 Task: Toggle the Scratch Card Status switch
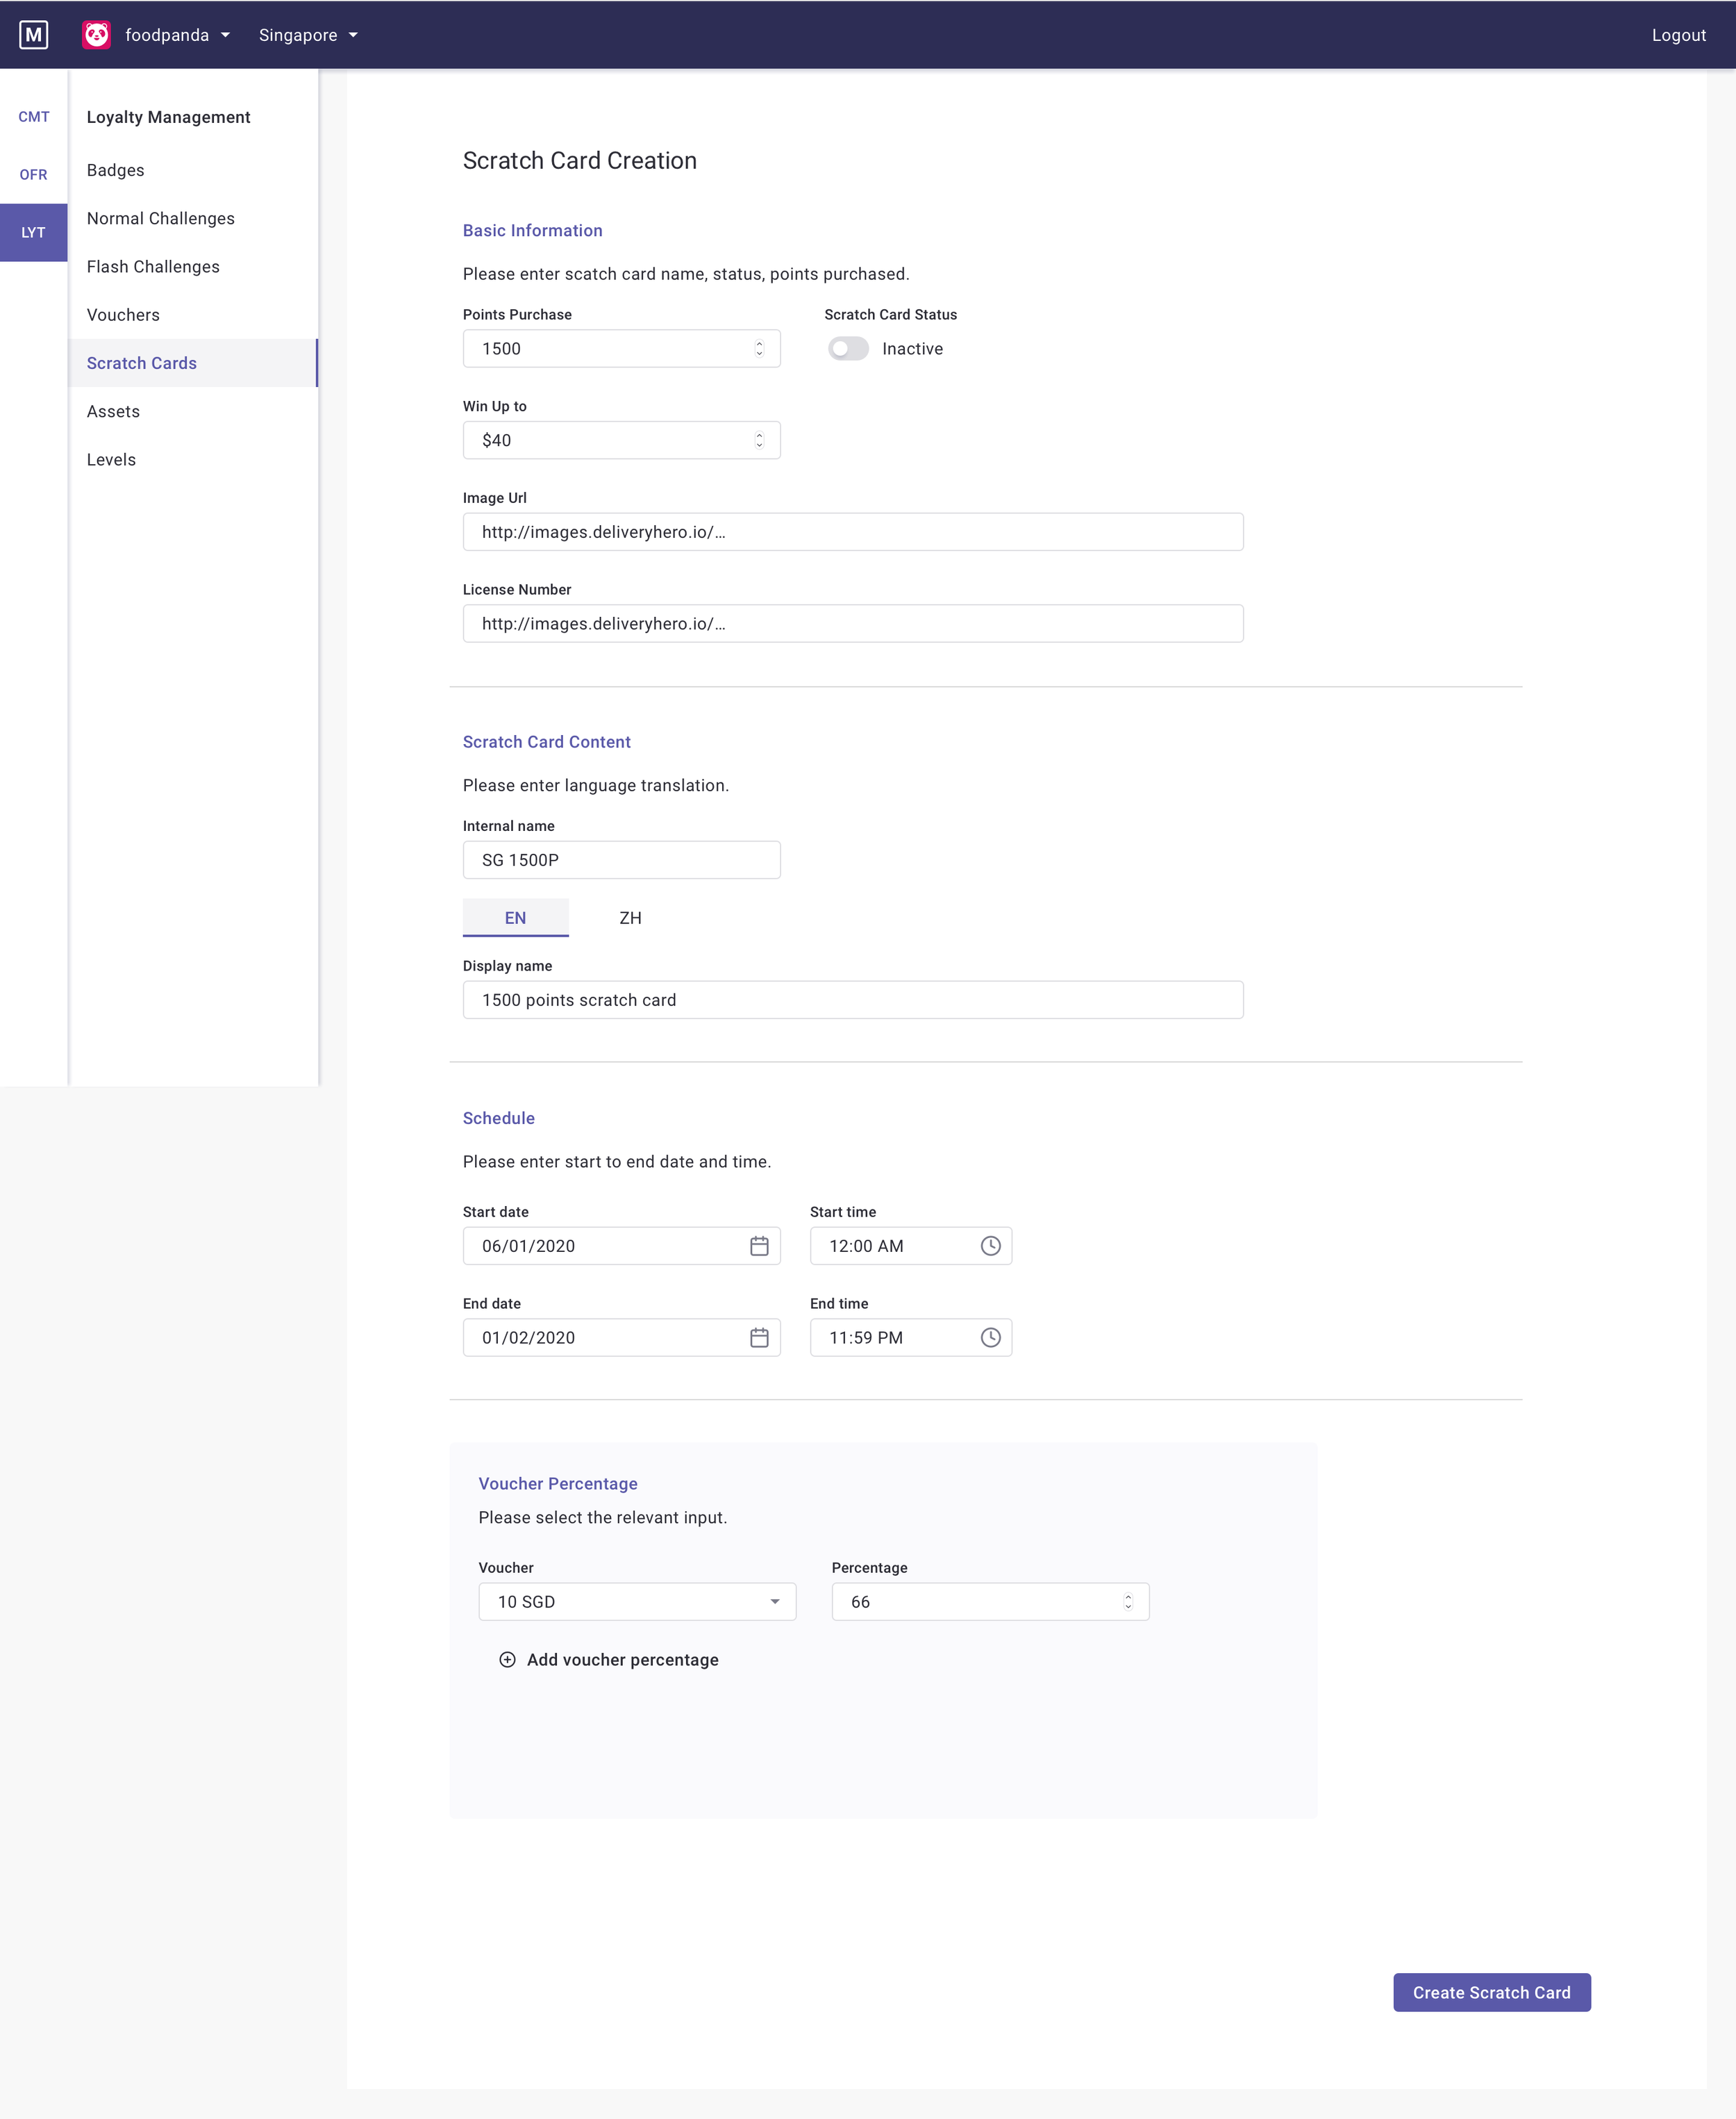click(848, 348)
